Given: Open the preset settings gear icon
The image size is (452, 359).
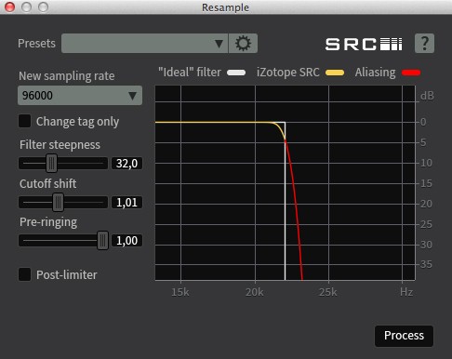Looking at the screenshot, I should (x=243, y=44).
